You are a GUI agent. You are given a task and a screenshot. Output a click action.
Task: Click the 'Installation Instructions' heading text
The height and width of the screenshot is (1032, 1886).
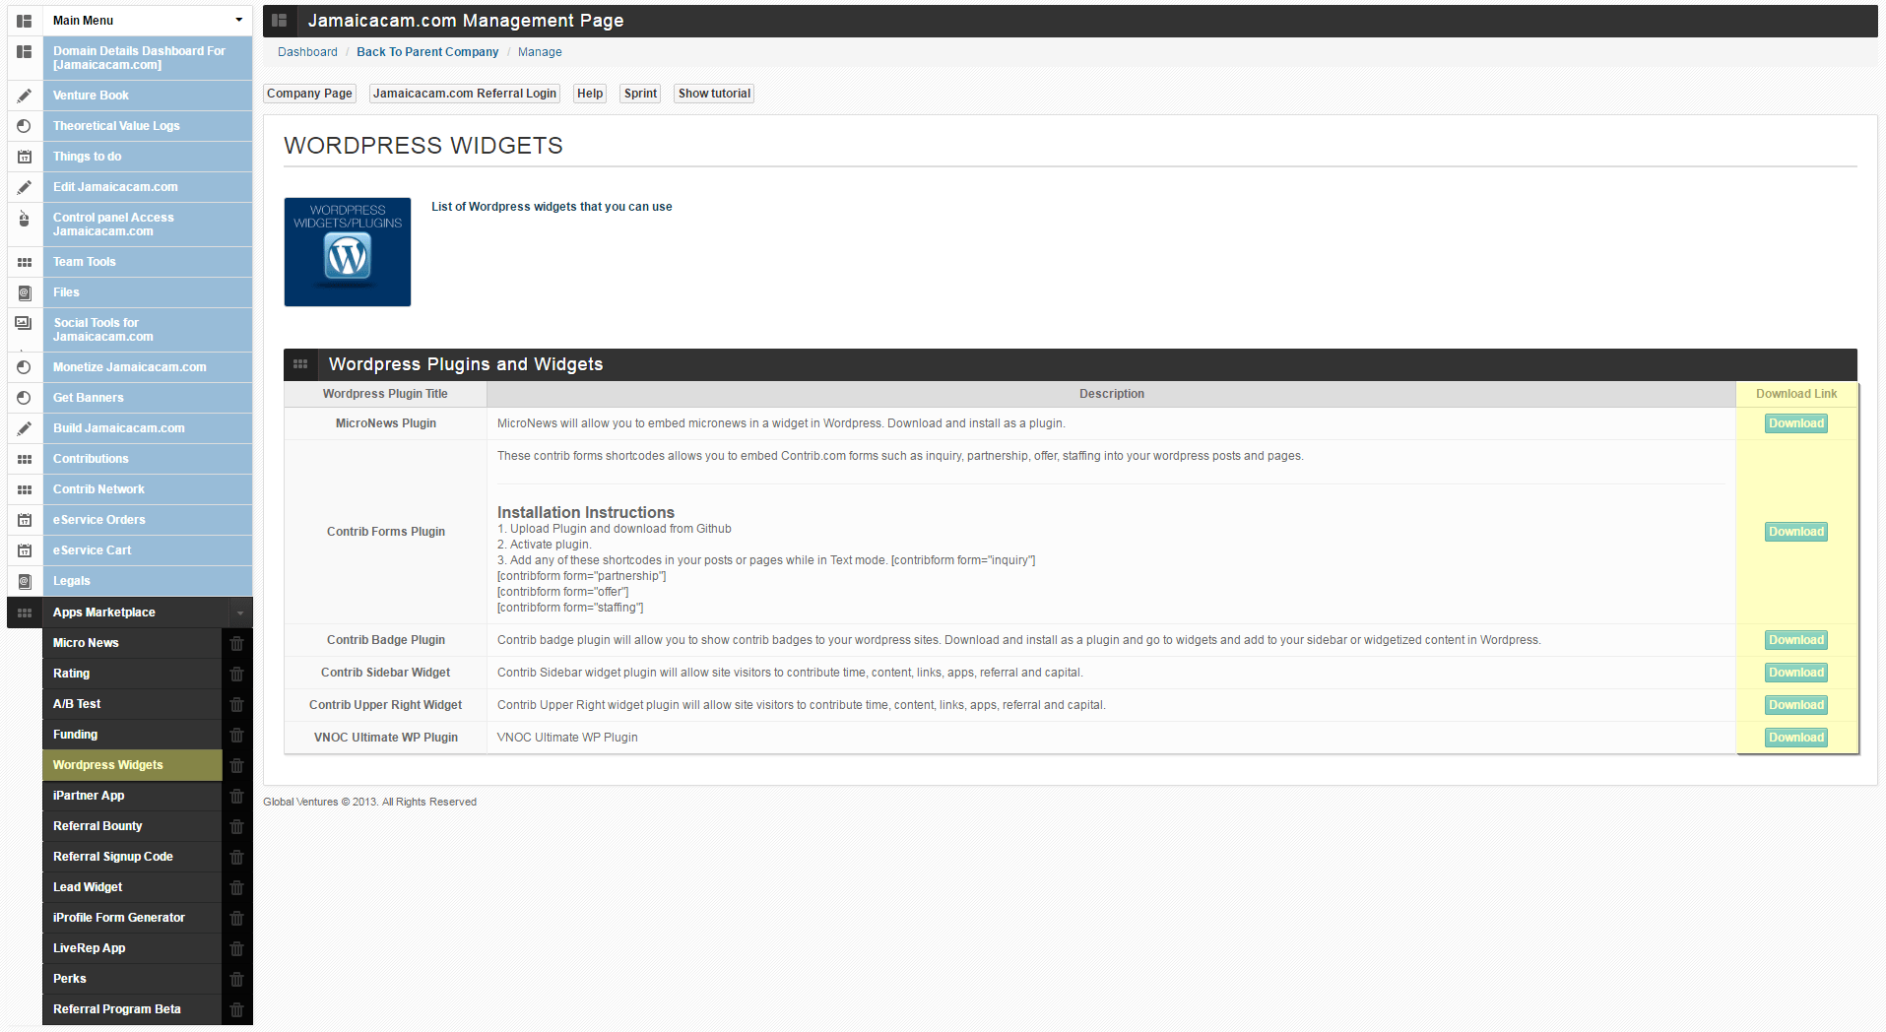(586, 512)
